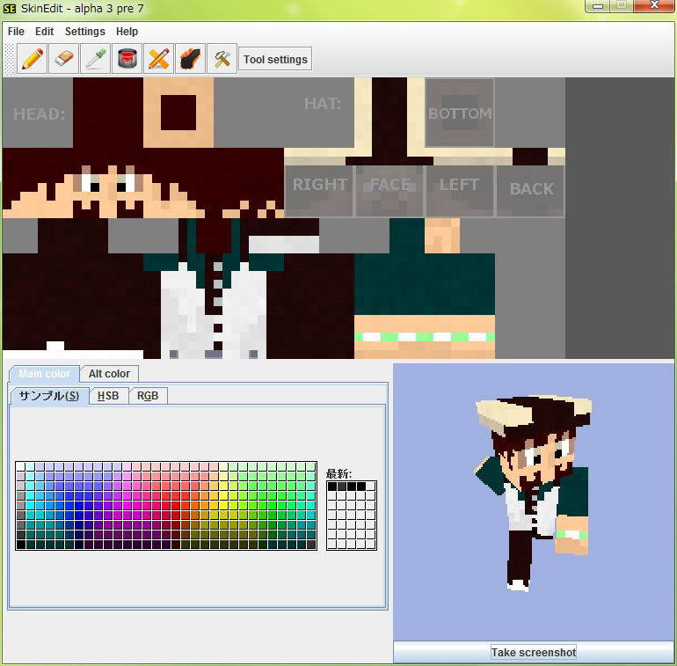The width and height of the screenshot is (677, 666).
Task: Open the File menu
Action: [x=16, y=32]
